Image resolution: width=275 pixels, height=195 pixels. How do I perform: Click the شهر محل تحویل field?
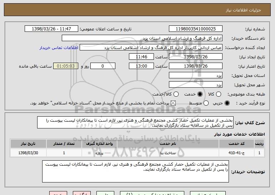pos(196,85)
